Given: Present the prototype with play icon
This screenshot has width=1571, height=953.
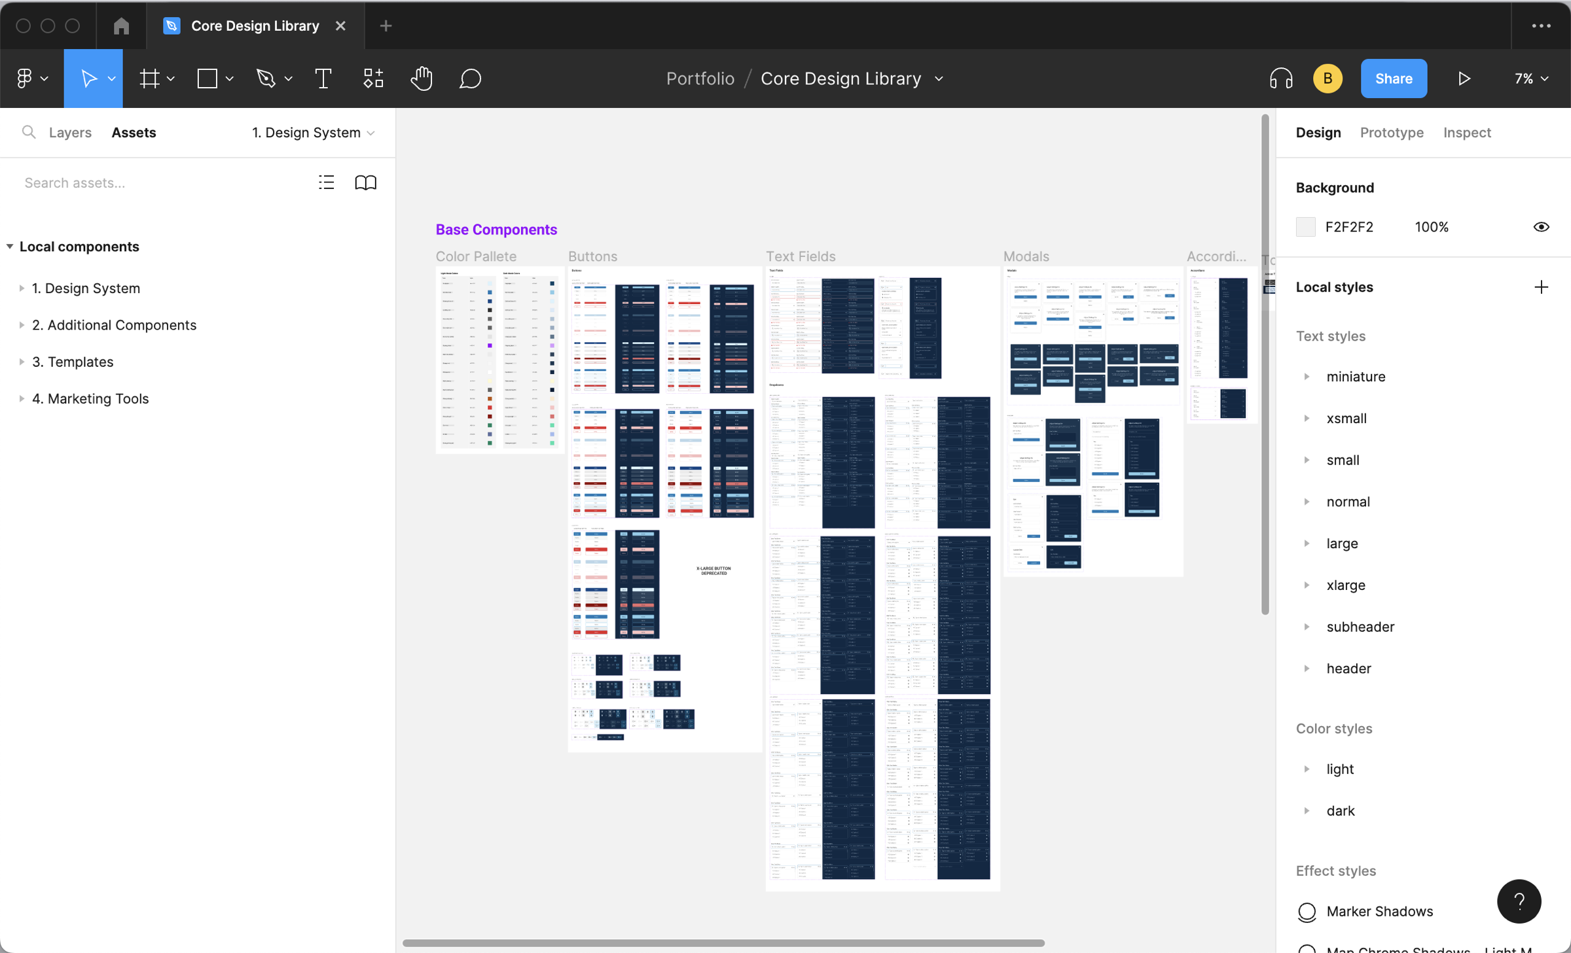Looking at the screenshot, I should click(1464, 78).
